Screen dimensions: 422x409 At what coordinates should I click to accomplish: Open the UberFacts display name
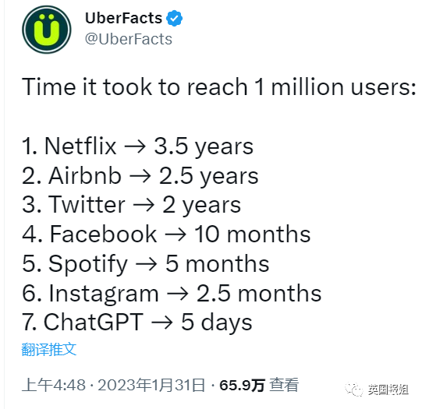(x=123, y=18)
